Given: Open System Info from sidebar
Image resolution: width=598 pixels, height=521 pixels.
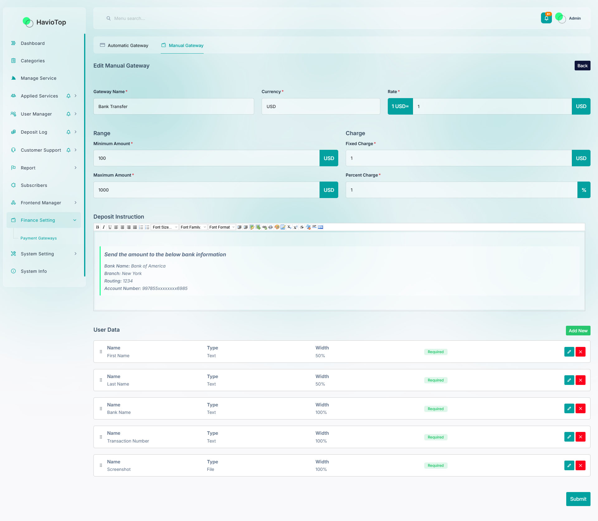Looking at the screenshot, I should click(x=44, y=271).
